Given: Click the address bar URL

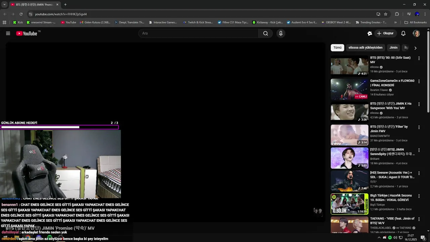Looking at the screenshot, I should [61, 14].
